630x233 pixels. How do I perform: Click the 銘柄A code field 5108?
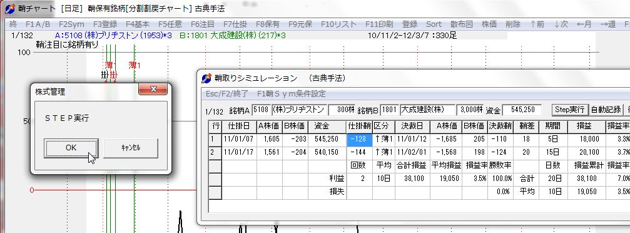(x=261, y=110)
